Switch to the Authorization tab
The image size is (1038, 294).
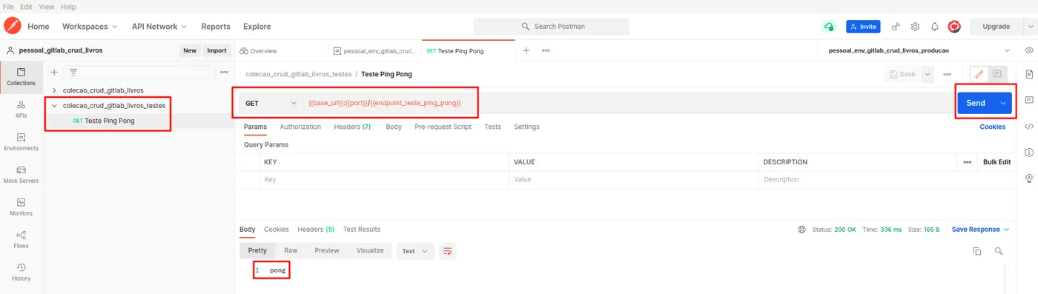click(300, 127)
